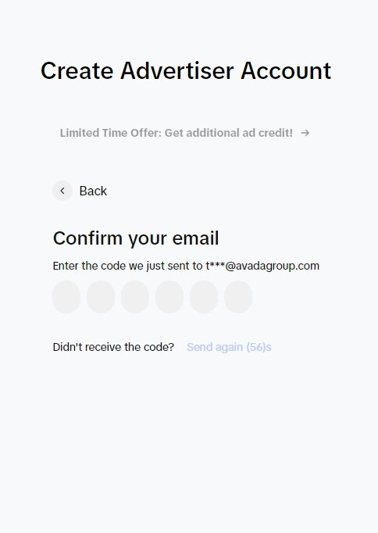Focus the third verification code box

click(135, 297)
